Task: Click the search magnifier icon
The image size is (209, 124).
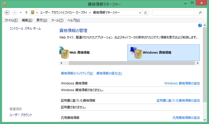Action: click(x=200, y=13)
